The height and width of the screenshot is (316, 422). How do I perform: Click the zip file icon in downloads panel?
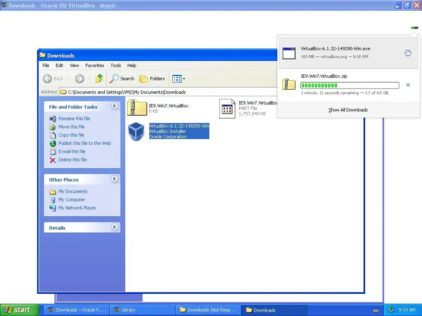coord(289,84)
